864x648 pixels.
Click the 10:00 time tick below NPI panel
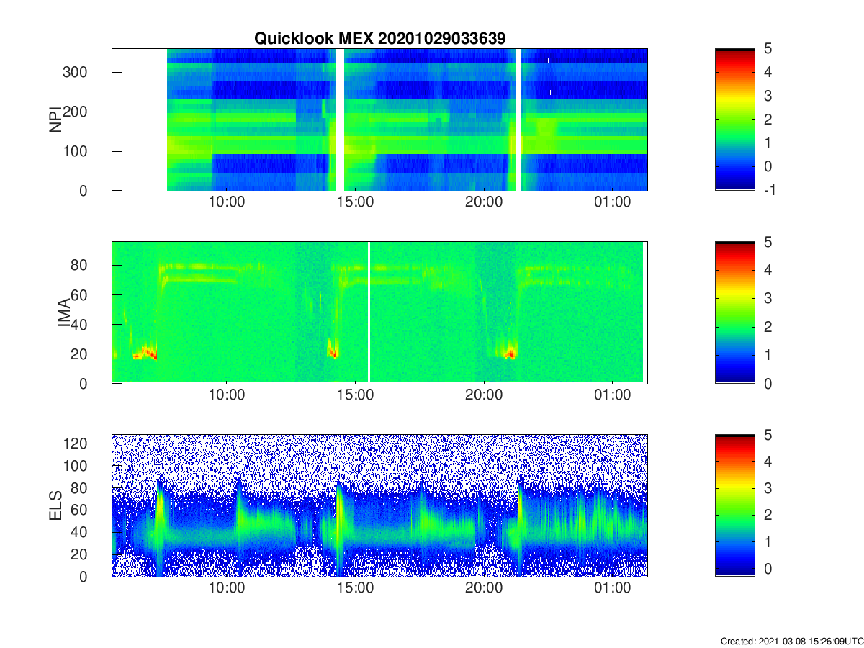(227, 202)
